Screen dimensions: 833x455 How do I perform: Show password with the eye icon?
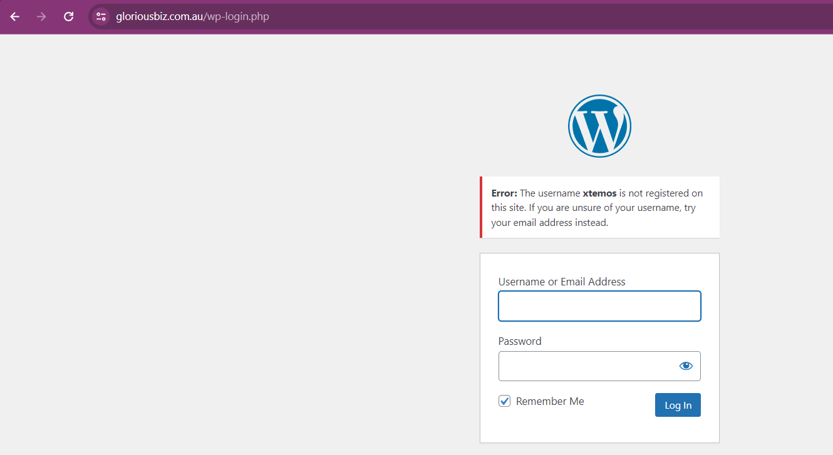[x=686, y=366]
